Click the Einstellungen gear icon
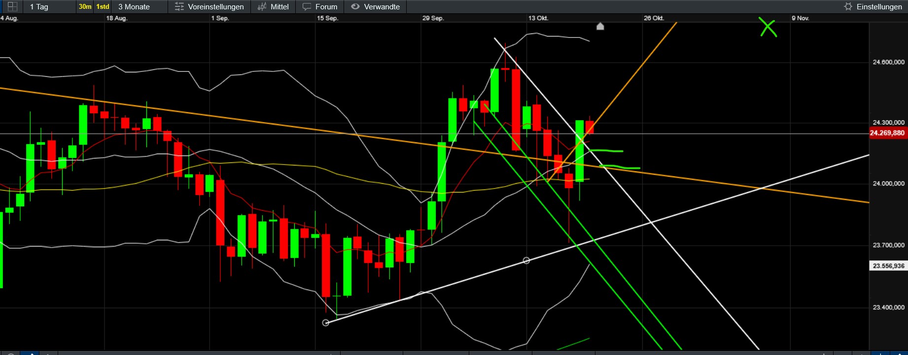The image size is (908, 355). (848, 7)
